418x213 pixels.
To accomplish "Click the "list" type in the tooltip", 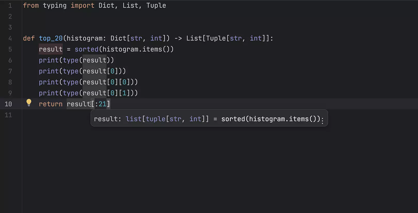I will (133, 119).
